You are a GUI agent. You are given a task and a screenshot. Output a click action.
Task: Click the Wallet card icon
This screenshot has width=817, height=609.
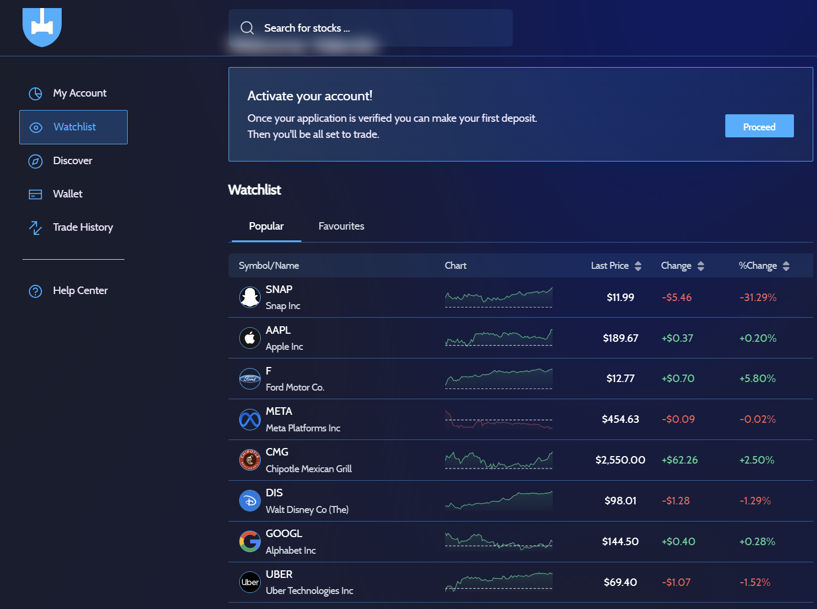point(35,194)
